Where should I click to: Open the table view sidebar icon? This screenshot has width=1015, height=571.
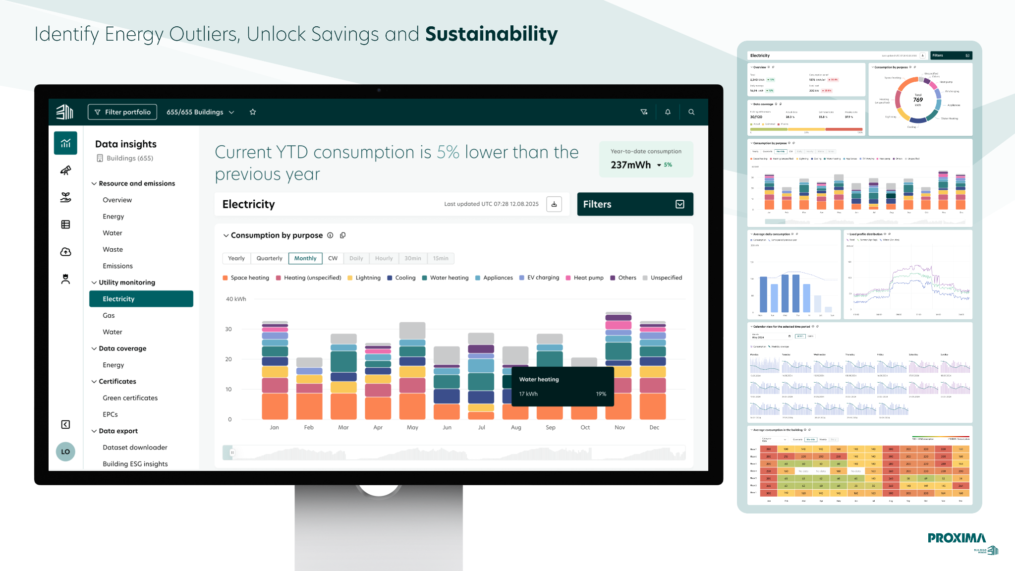click(65, 225)
